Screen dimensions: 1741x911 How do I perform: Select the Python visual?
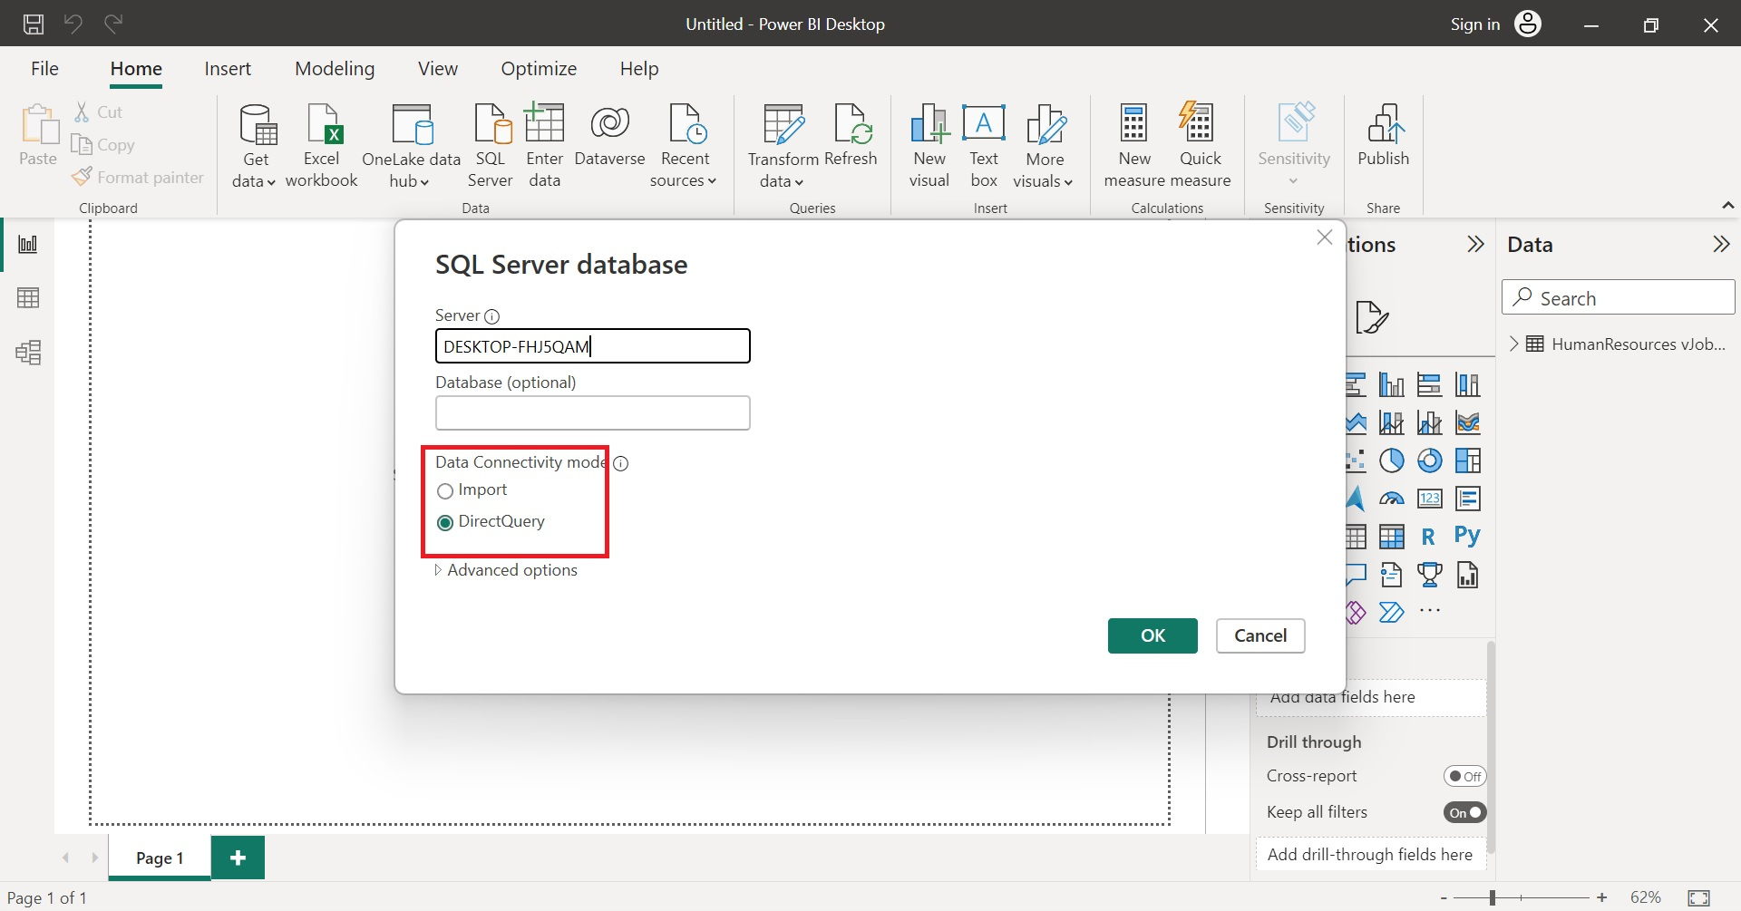point(1467,536)
